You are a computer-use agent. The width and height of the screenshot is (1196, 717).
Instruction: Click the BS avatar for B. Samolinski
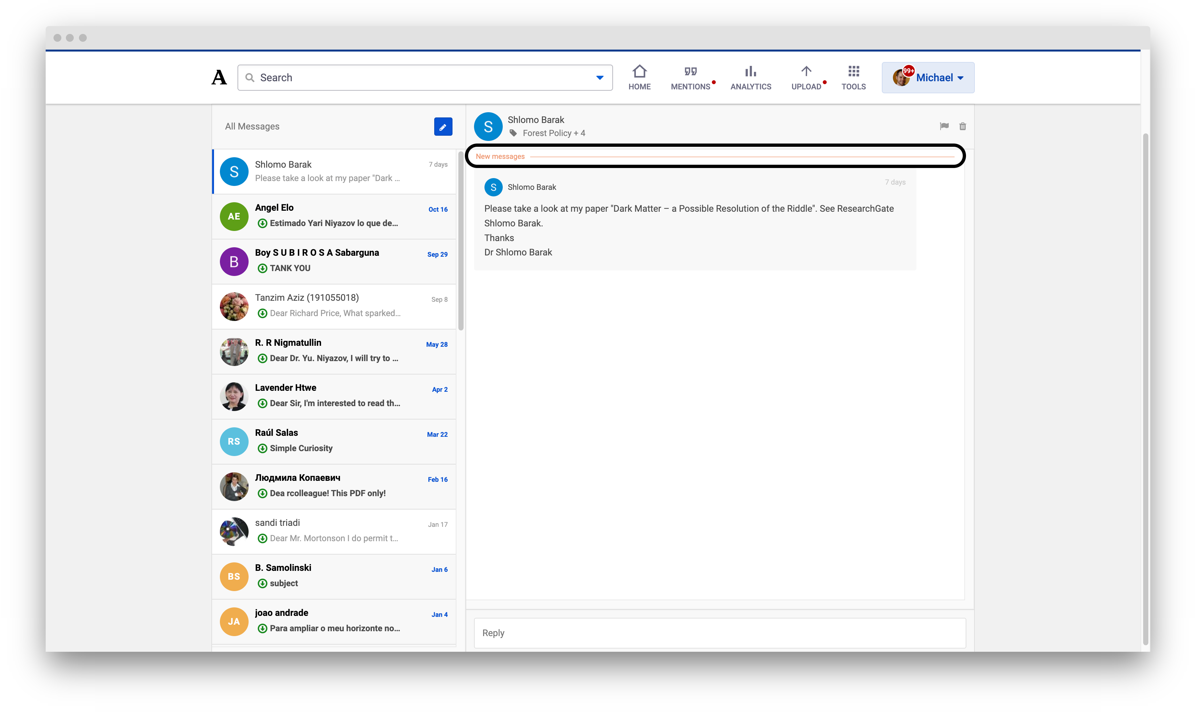click(x=234, y=576)
